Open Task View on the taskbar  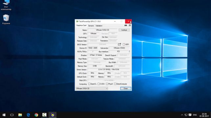(x=12, y=115)
